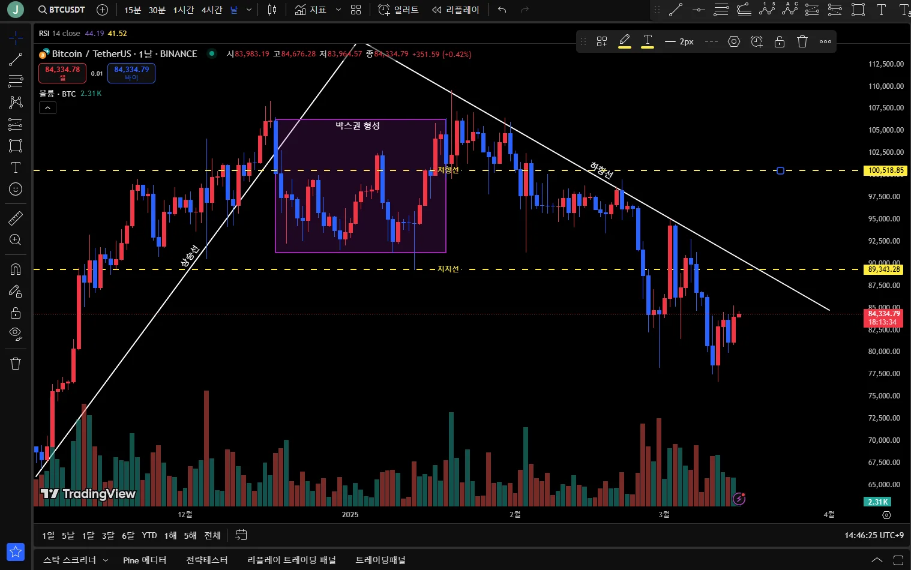
Task: Open the price scale settings gear
Action: click(886, 515)
